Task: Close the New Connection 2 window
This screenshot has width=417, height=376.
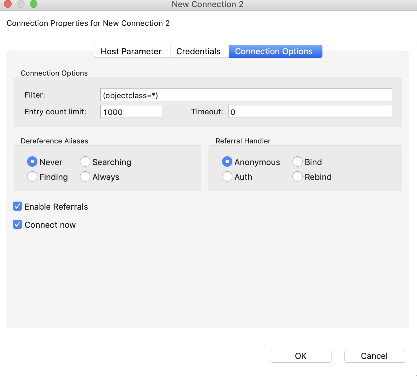Action: coord(7,4)
